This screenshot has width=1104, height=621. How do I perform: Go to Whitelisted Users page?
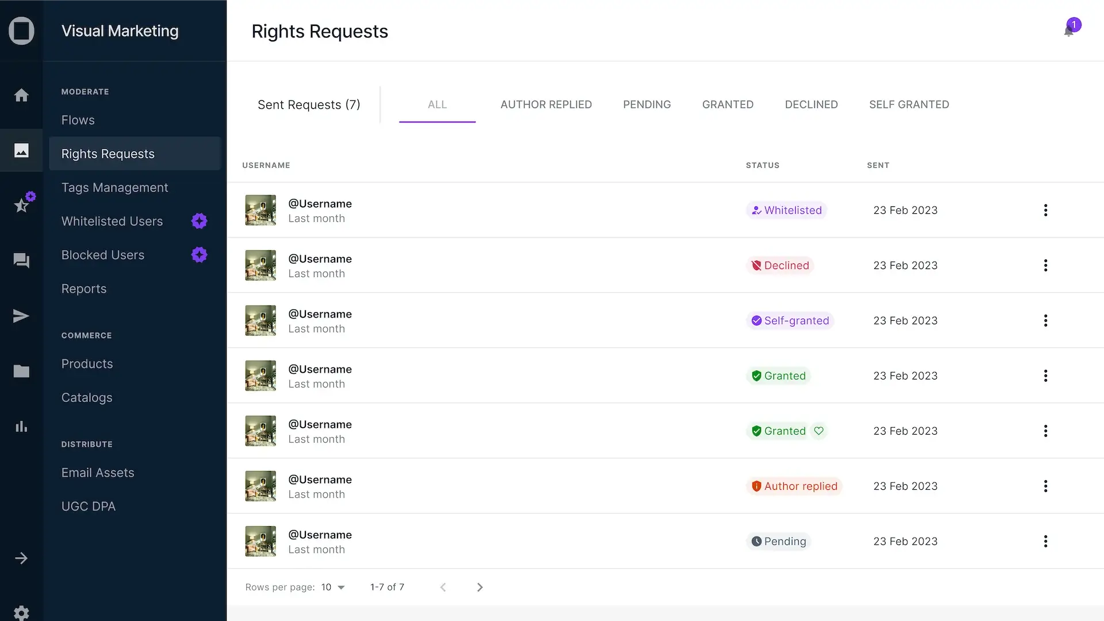[112, 221]
